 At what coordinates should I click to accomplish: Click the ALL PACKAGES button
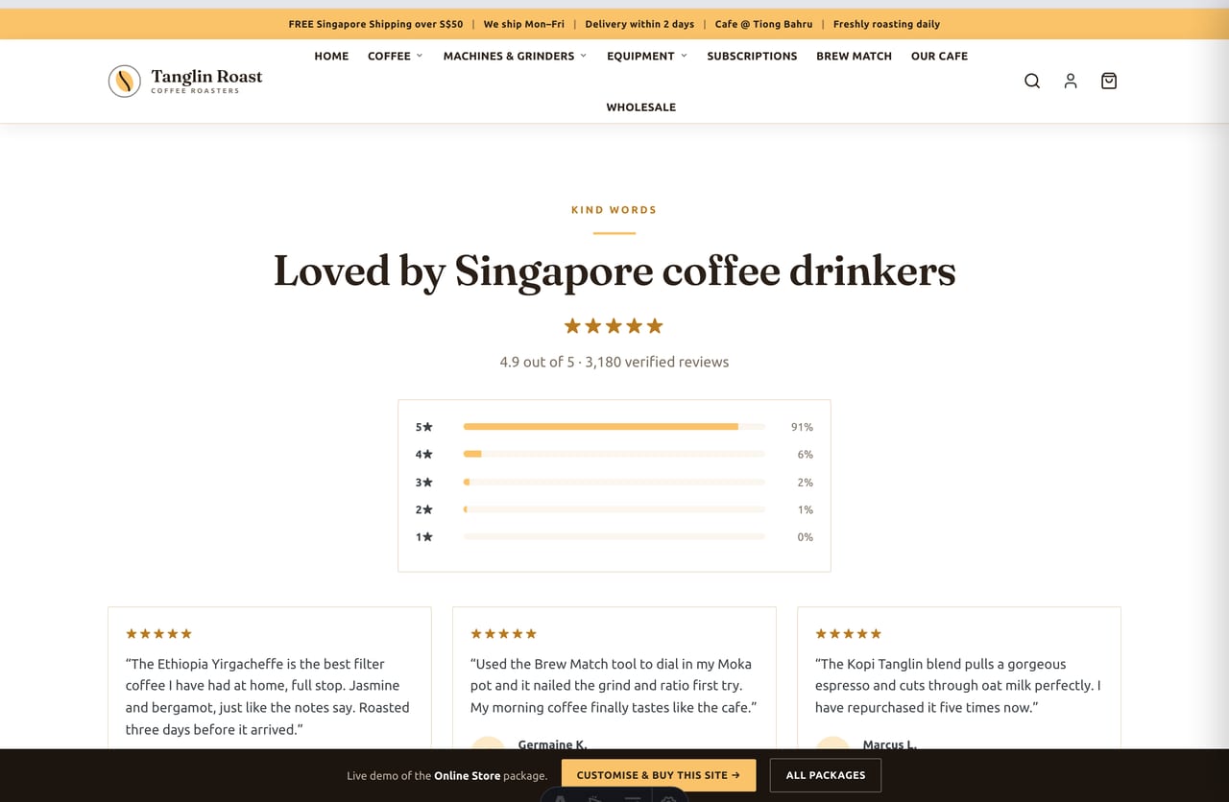click(x=826, y=775)
